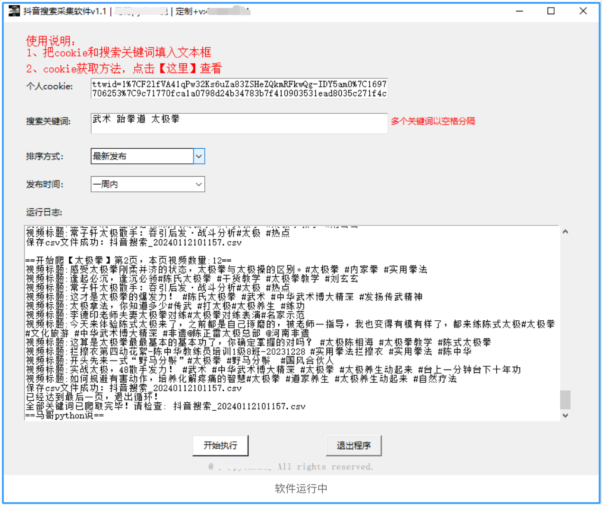This screenshot has width=602, height=505.
Task: Click the app icon in the title bar
Action: point(14,11)
